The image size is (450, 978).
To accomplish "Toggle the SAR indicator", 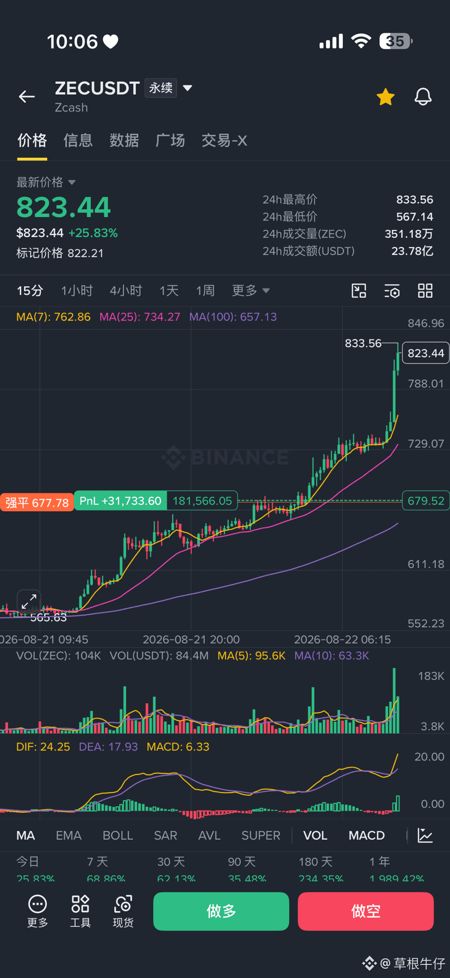I will point(166,835).
